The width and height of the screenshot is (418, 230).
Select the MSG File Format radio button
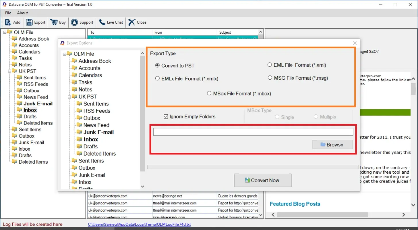(270, 78)
